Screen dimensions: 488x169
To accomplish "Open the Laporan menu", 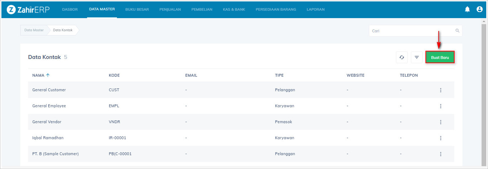I will click(315, 10).
